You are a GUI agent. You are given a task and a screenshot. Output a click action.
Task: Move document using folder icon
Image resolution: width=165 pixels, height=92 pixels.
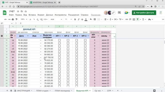coord(22,11)
